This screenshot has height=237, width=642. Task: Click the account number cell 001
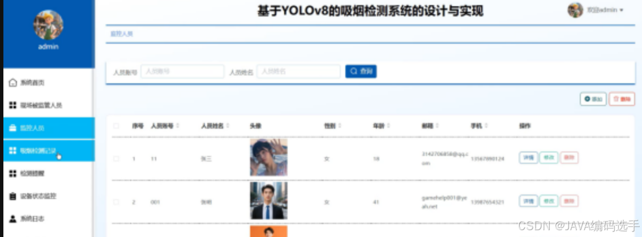[x=155, y=202]
